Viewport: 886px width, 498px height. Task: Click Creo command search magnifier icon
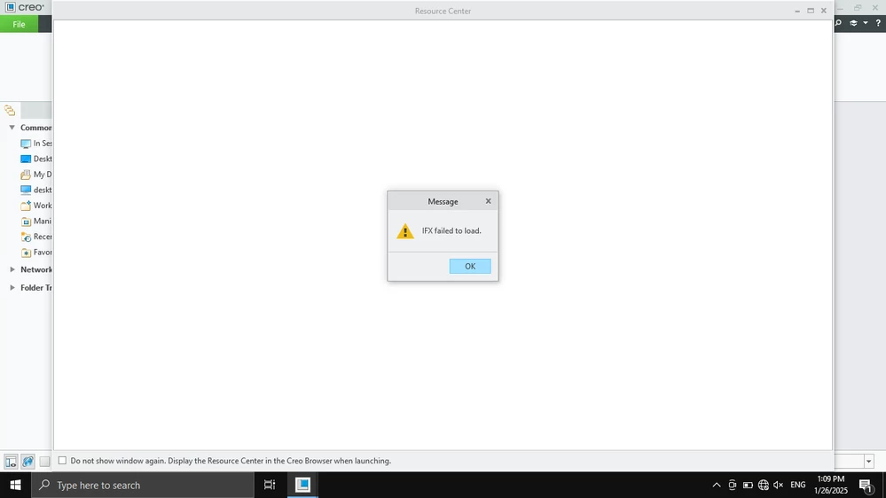click(x=838, y=23)
